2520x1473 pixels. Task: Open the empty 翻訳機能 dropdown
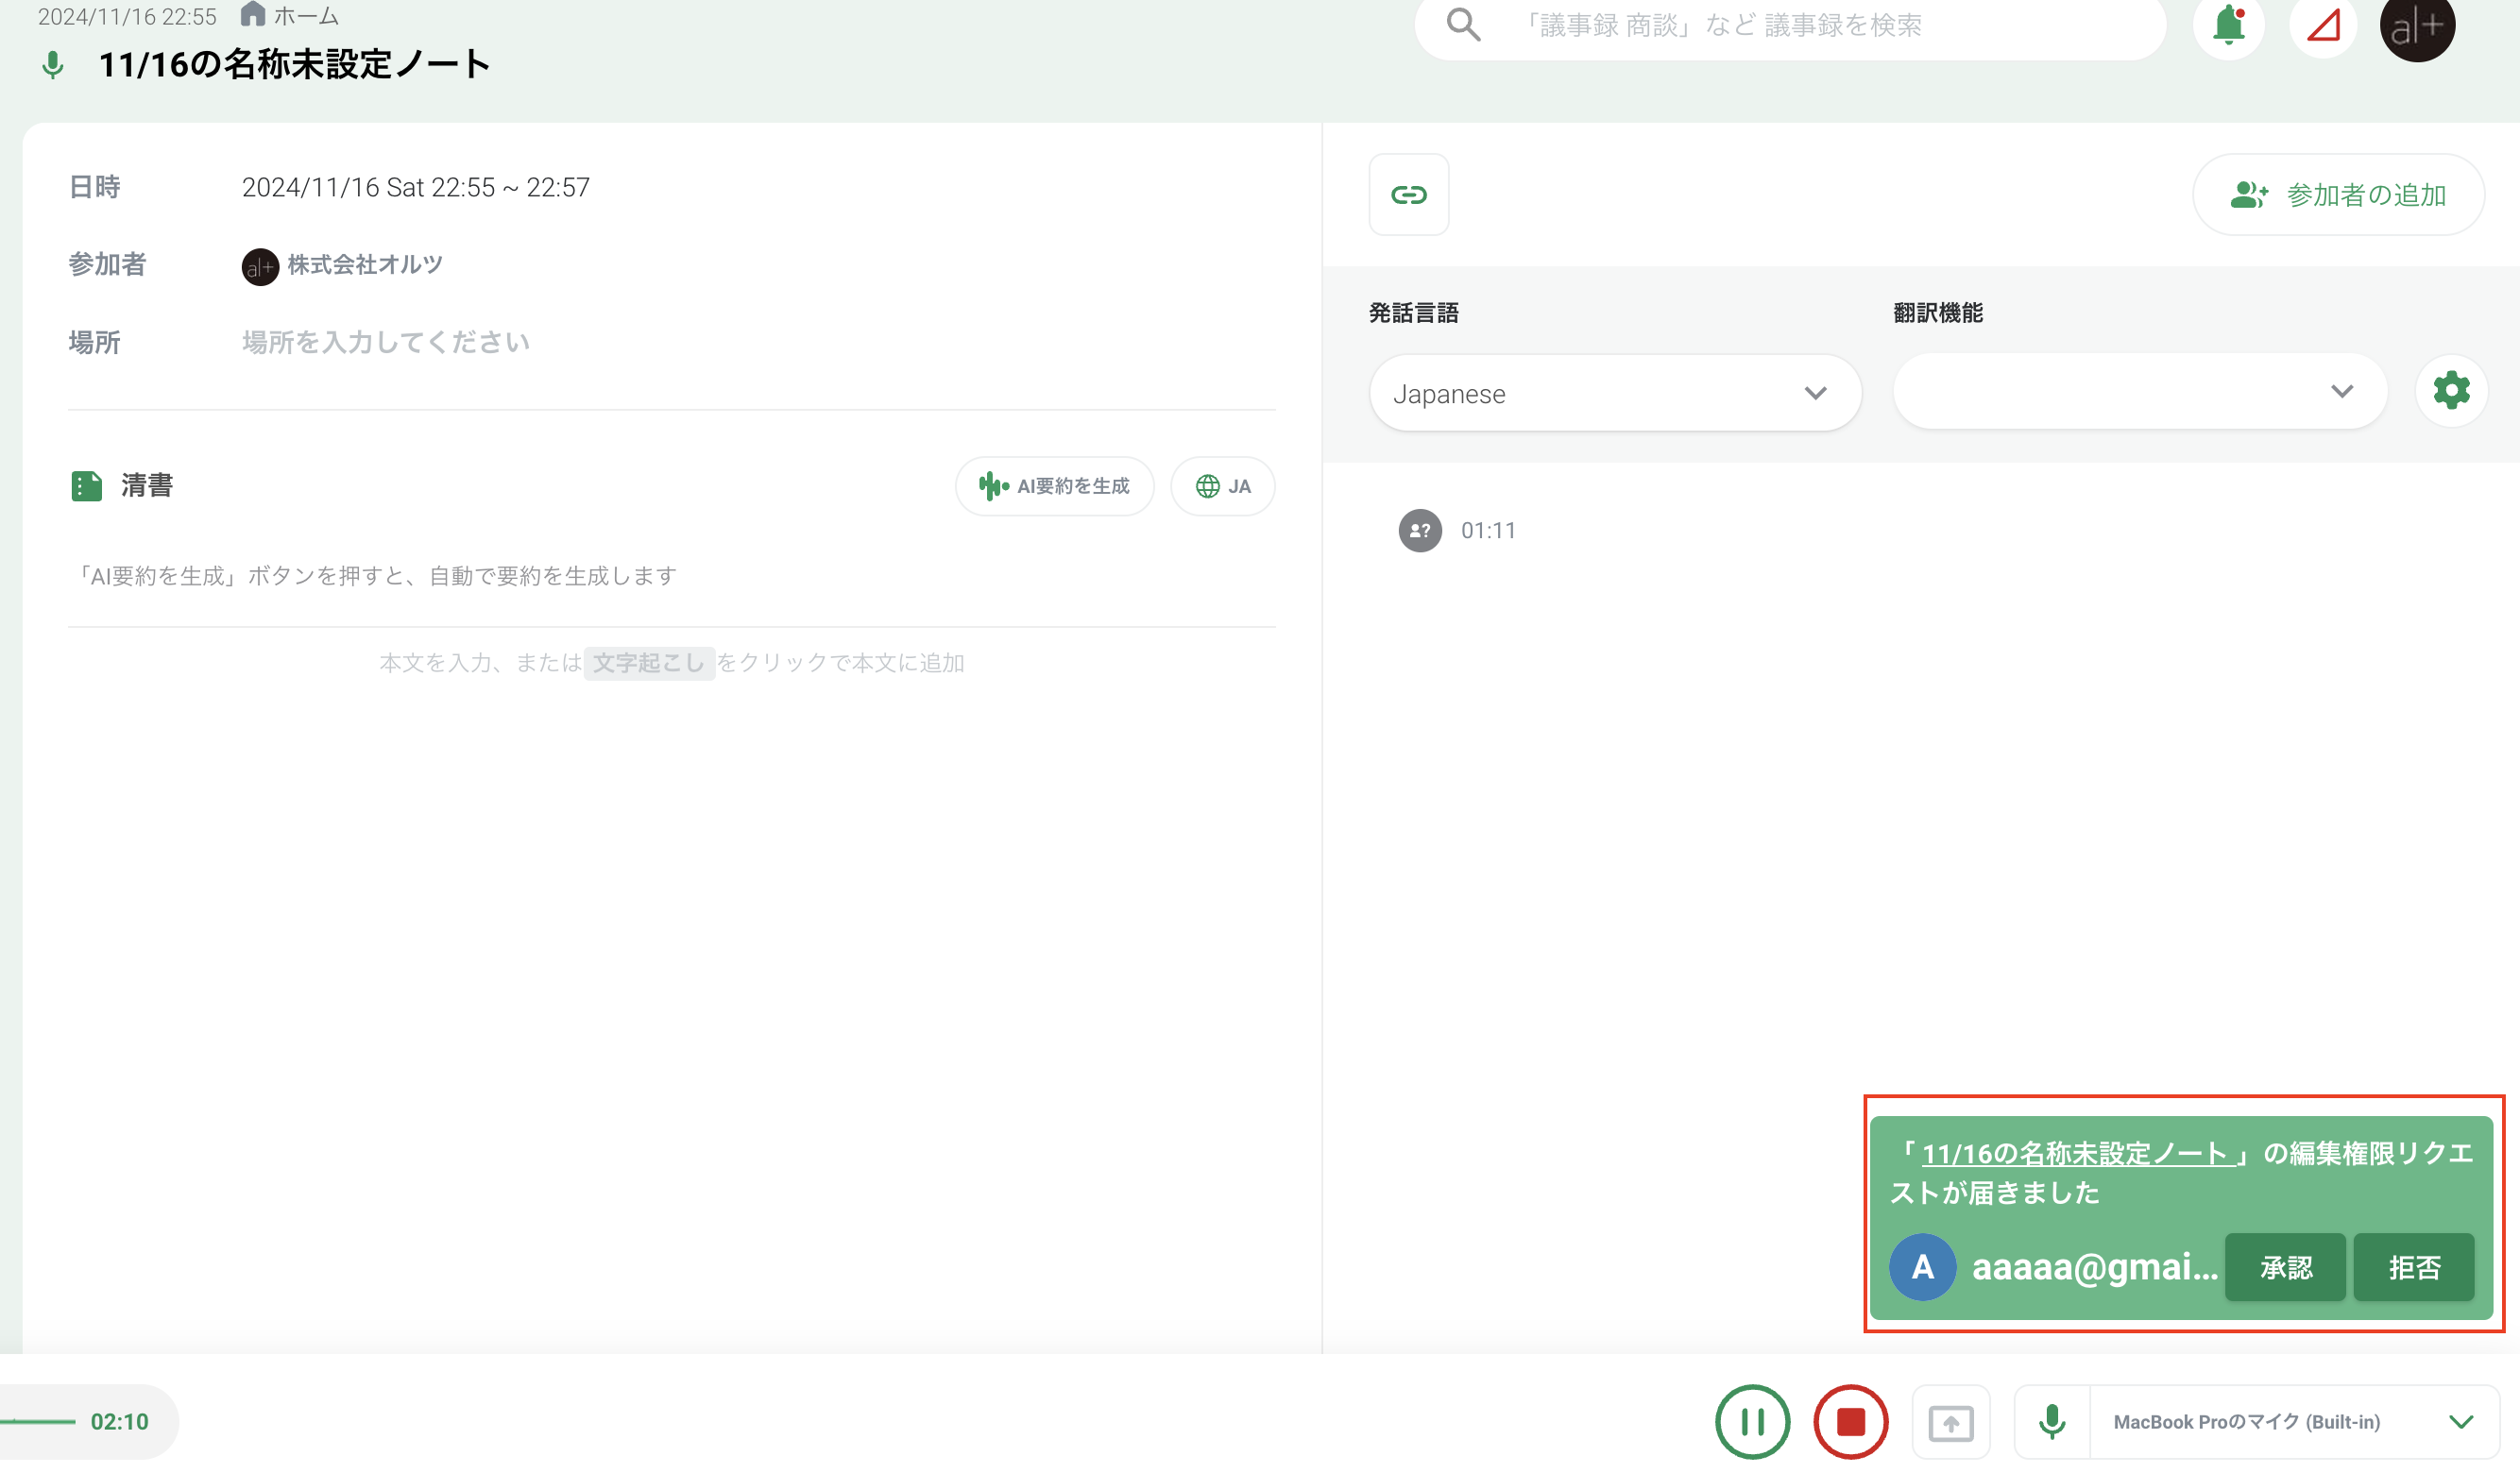tap(2140, 391)
